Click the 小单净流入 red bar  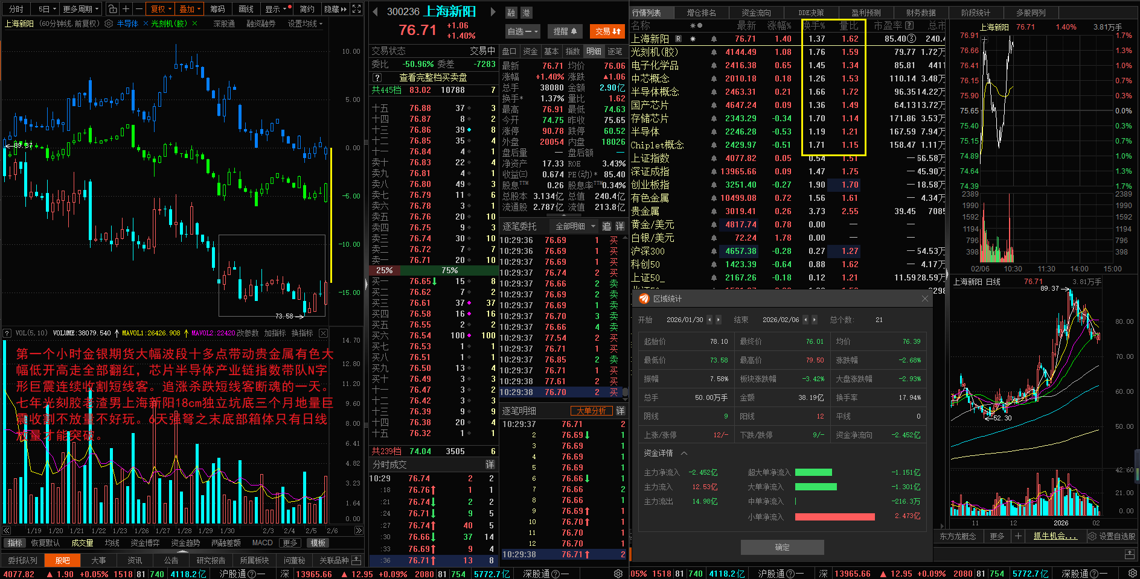[x=835, y=517]
